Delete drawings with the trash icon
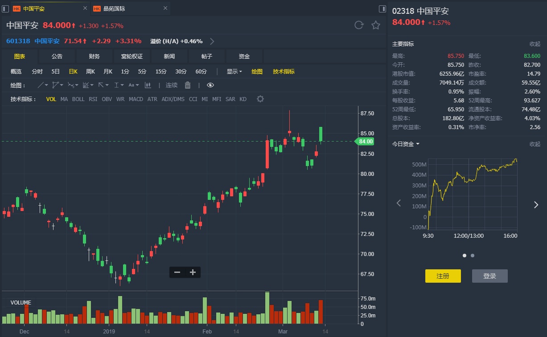 (188, 85)
